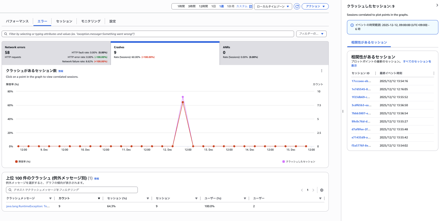Click the search icon in the crash message filter
The width and height of the screenshot is (440, 221).
[x=10, y=190]
